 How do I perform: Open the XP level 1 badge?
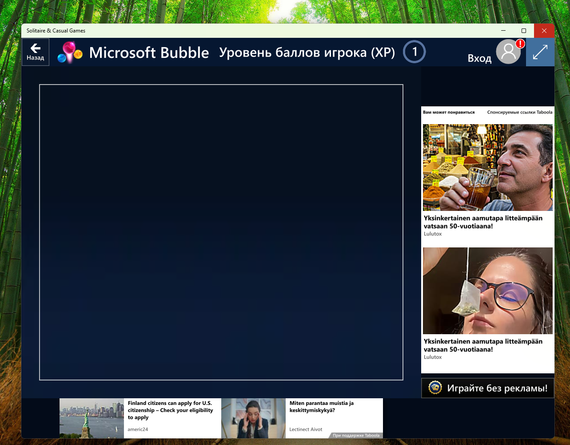(415, 52)
